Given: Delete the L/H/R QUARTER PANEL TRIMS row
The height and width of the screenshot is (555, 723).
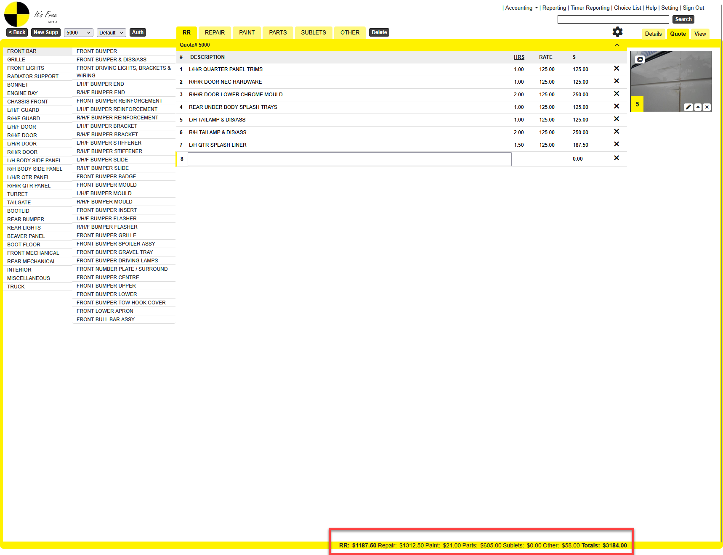Looking at the screenshot, I should pyautogui.click(x=616, y=69).
